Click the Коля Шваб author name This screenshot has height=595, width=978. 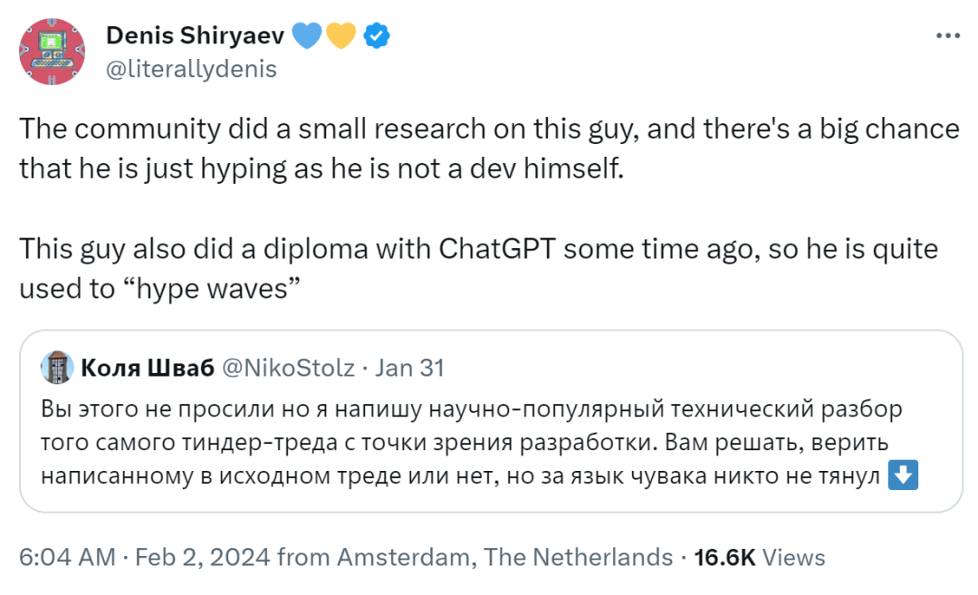point(148,368)
